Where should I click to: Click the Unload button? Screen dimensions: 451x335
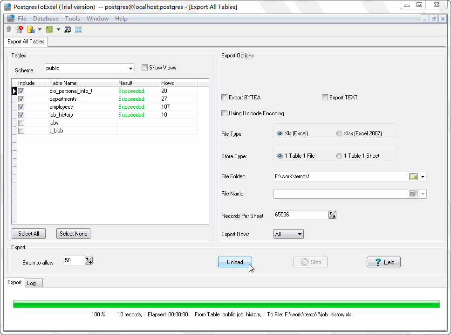(235, 262)
